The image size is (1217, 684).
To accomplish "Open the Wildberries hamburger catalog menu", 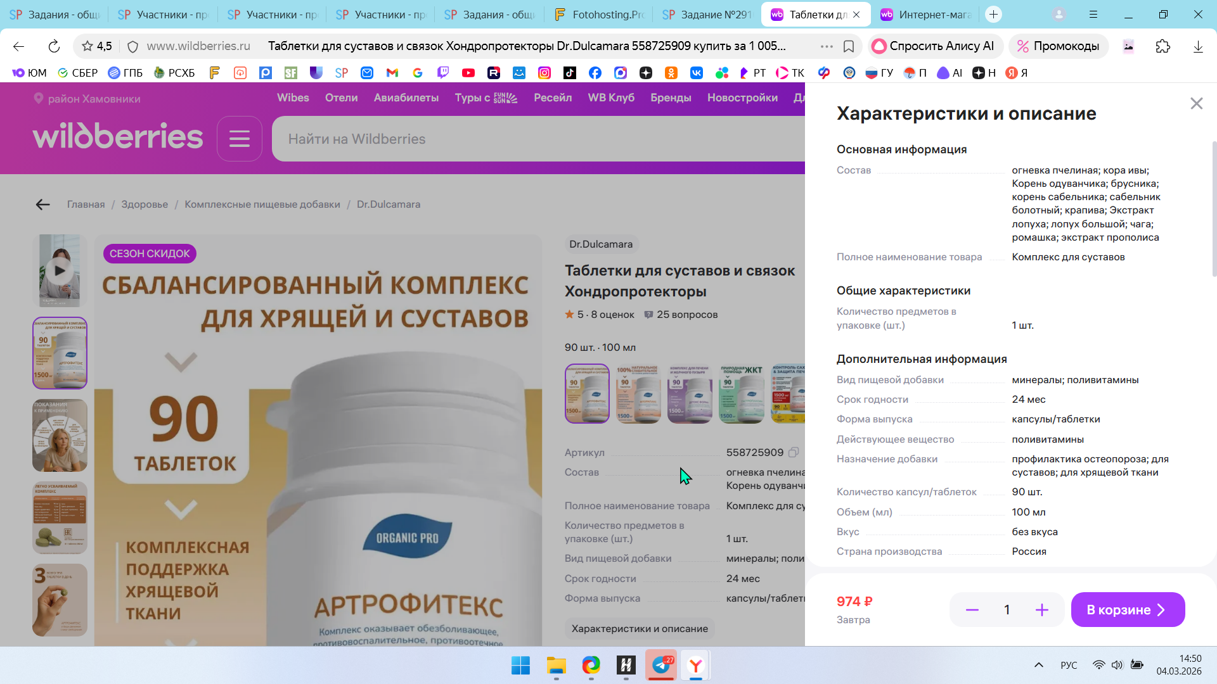I will pos(239,139).
